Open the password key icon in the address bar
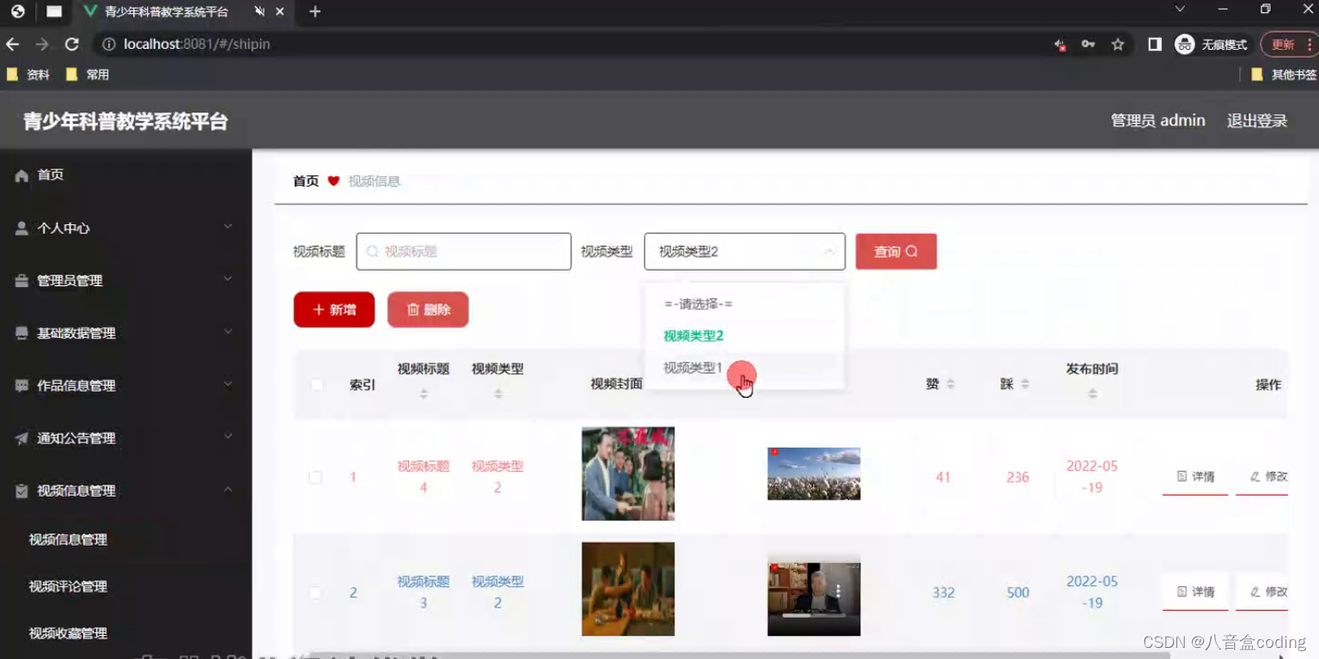 pyautogui.click(x=1088, y=44)
